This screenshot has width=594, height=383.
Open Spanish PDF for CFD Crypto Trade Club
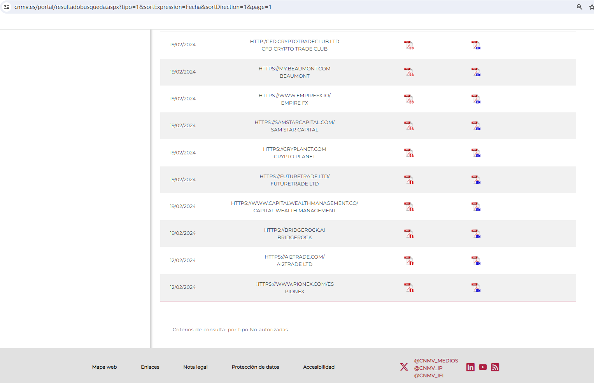[x=409, y=45]
